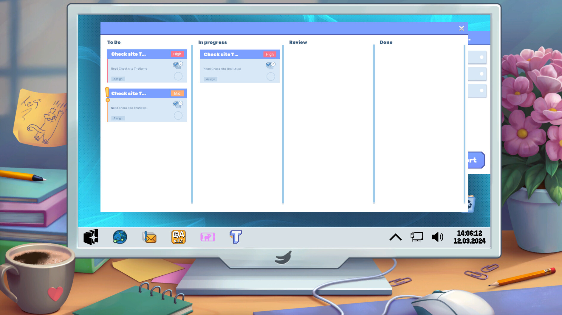Expand hidden tray icons with the up chevron

tap(395, 237)
